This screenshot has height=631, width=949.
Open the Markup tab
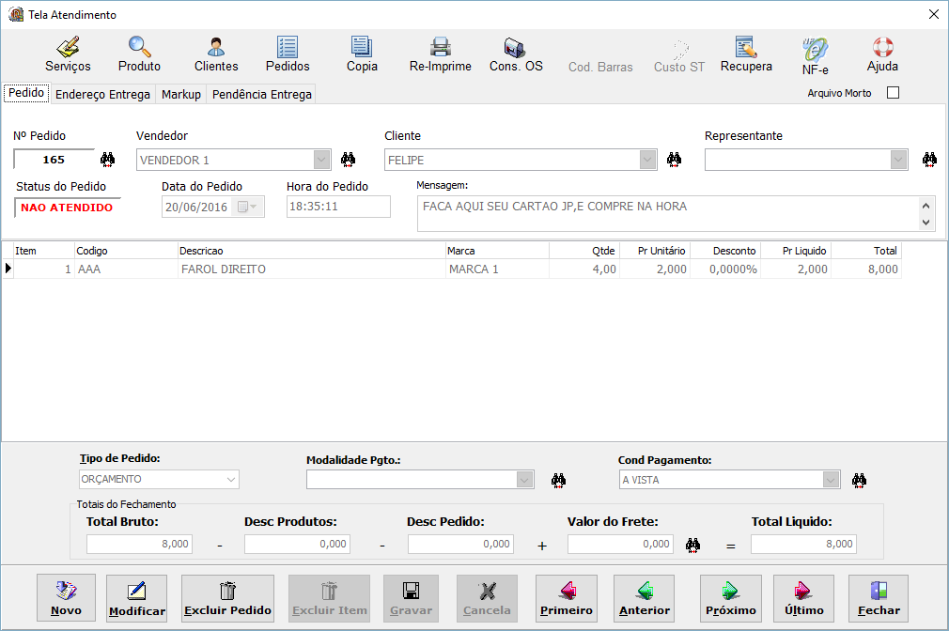[x=181, y=95]
